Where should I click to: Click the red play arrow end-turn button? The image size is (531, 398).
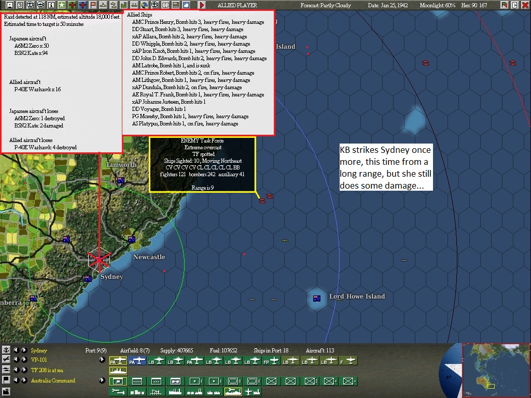click(202, 5)
